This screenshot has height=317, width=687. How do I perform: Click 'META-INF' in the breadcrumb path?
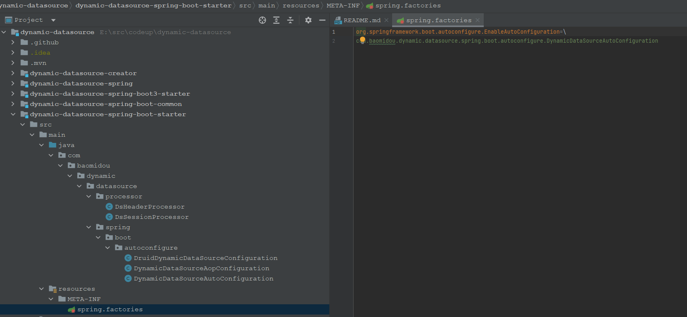[343, 5]
